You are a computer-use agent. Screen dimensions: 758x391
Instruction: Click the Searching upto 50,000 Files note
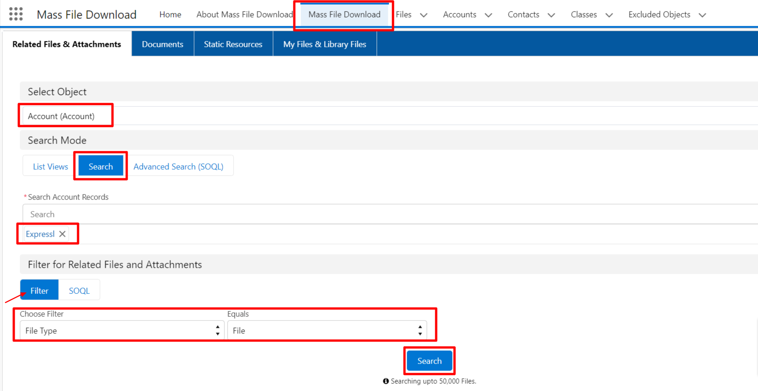[x=433, y=381]
